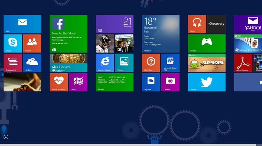The height and width of the screenshot is (146, 262).
Task: Click the horizontal scrollbar at the bottom
Action: (x=128, y=145)
